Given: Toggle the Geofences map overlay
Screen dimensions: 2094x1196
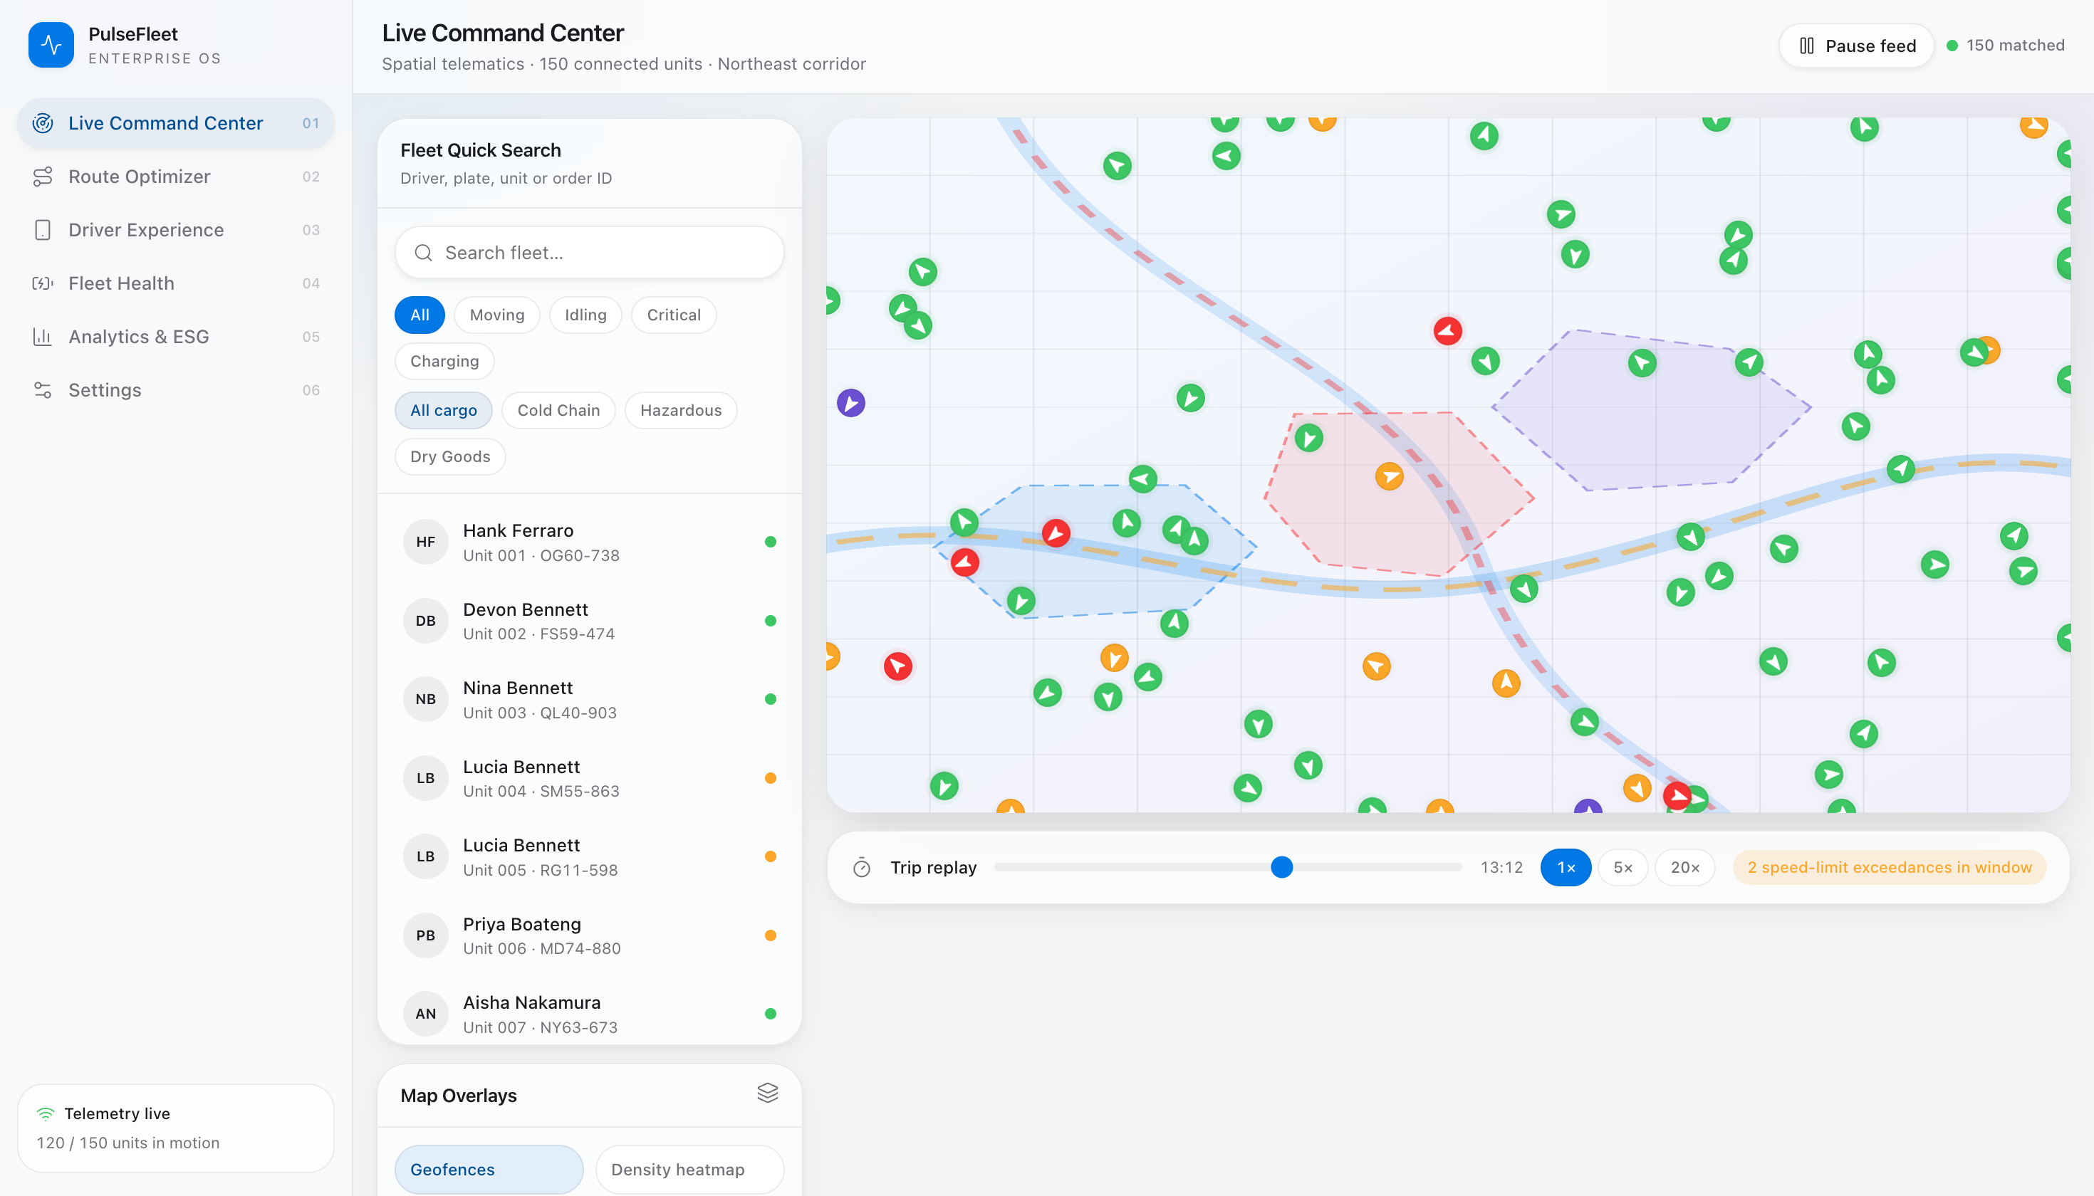Looking at the screenshot, I should [489, 1170].
